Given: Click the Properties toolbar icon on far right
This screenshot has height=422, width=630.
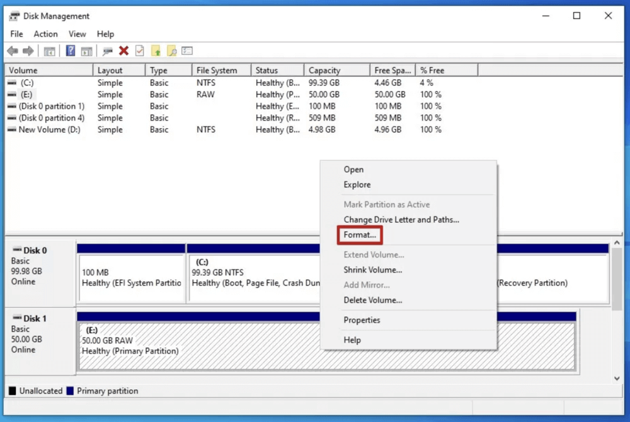Looking at the screenshot, I should 186,50.
